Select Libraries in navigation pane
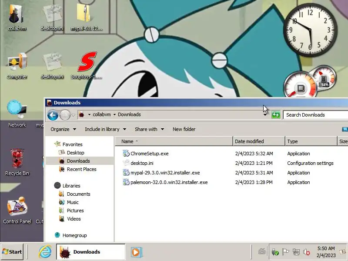 point(71,186)
